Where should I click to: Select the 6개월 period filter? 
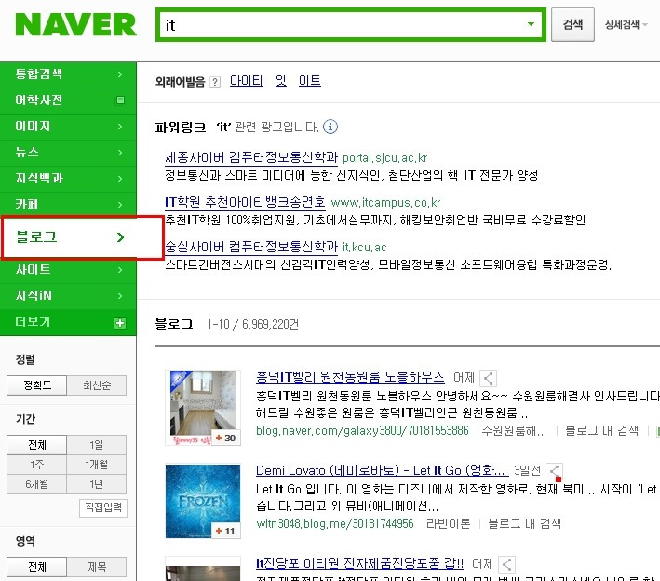[37, 484]
